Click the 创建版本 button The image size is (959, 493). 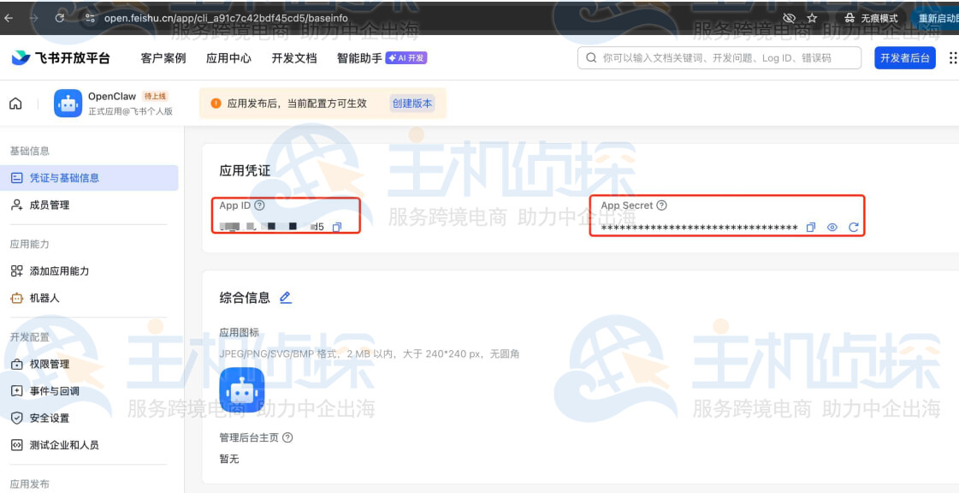(411, 104)
